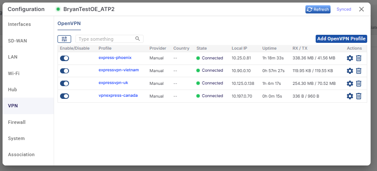This screenshot has height=171, width=377.
Task: Click the Refresh button
Action: pos(318,9)
